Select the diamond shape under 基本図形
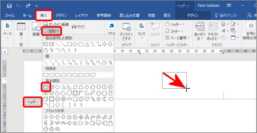The image size is (257, 133). tap(87, 87)
